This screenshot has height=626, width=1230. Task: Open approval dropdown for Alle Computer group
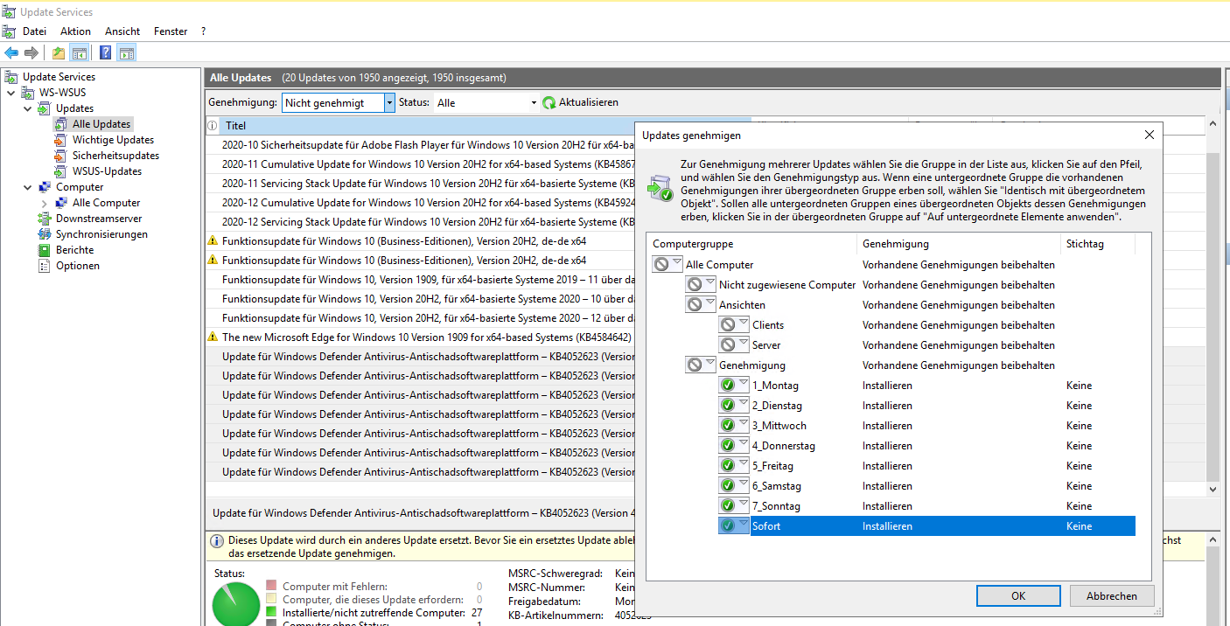point(667,264)
